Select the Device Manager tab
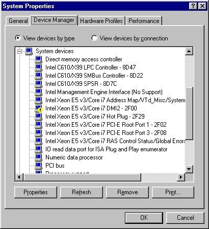 pos(54,20)
